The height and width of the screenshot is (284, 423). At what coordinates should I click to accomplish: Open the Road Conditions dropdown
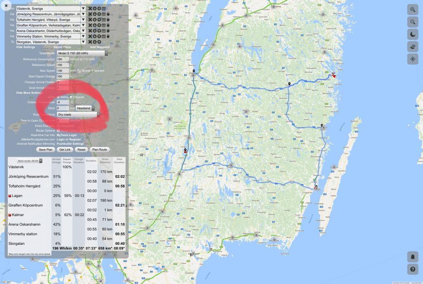(x=77, y=114)
